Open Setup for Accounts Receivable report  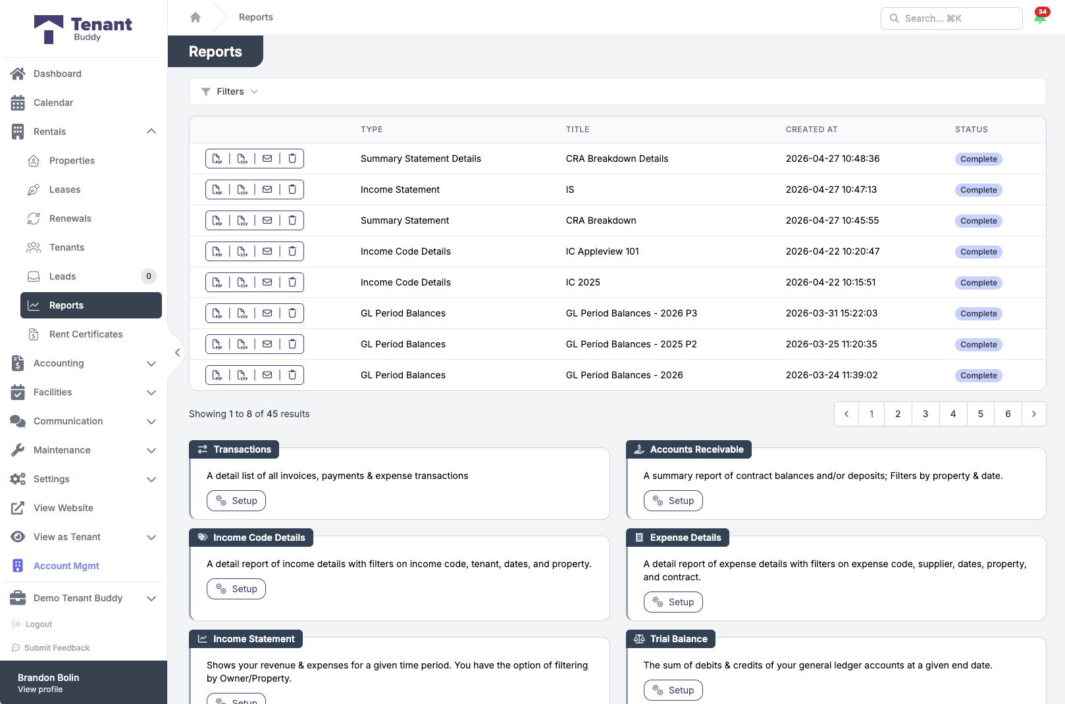tap(673, 501)
